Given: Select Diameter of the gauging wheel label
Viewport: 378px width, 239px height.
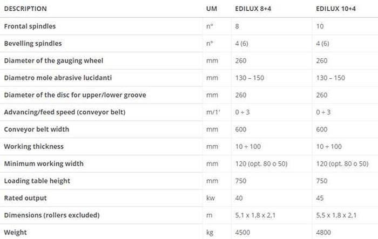Looking at the screenshot, I should point(53,61).
